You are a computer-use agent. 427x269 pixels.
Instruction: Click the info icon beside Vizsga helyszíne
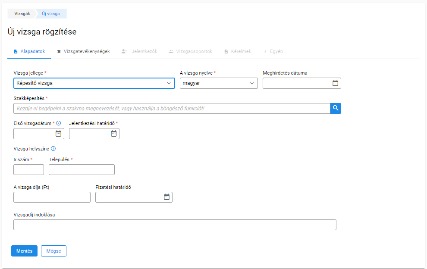(x=53, y=149)
